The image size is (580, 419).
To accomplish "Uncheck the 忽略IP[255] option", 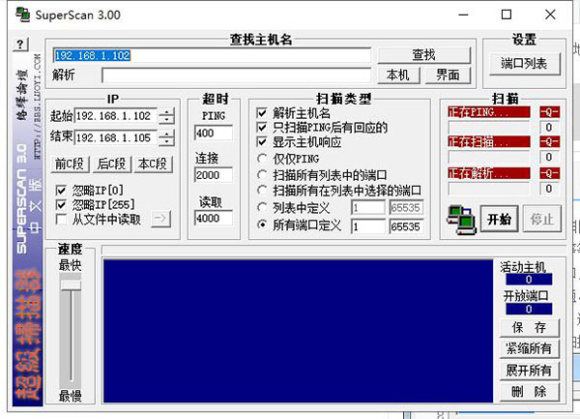I will pos(62,204).
